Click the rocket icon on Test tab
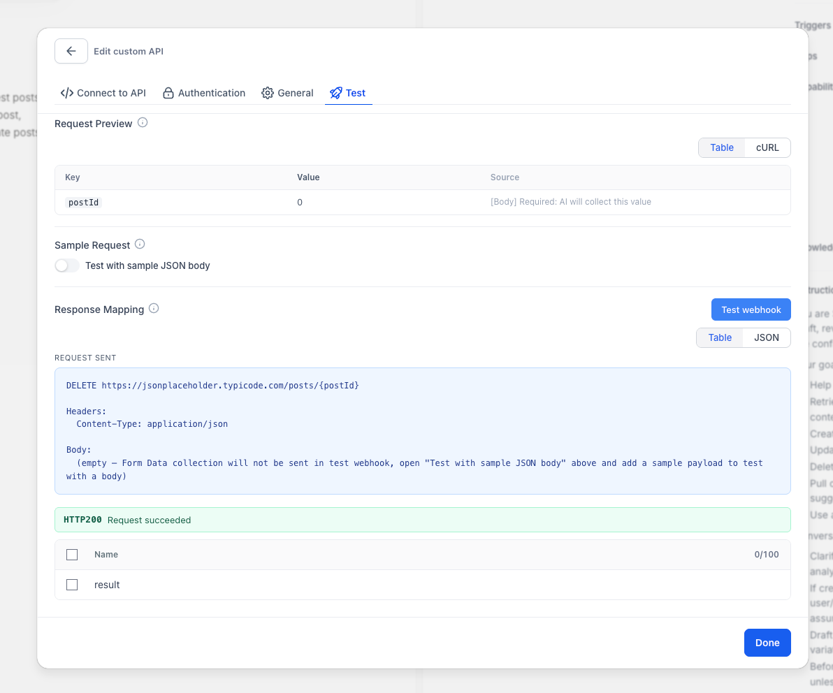 (335, 93)
